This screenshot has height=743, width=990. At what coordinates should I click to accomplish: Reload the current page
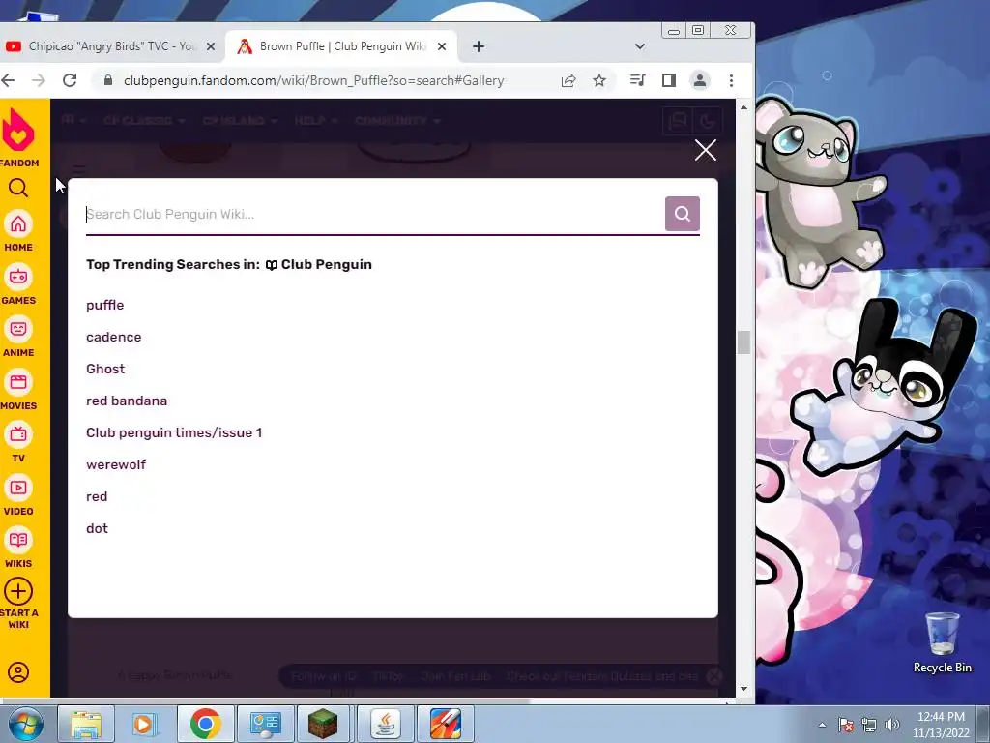(x=70, y=80)
